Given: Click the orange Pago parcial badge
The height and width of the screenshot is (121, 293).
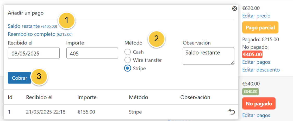Looking at the screenshot, I should click(260, 28).
